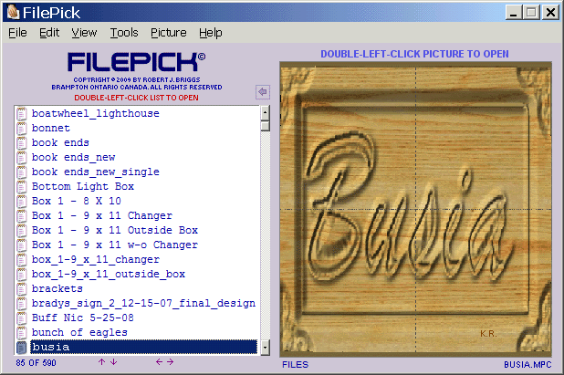Viewport: 564px width, 375px height.
Task: Click the highlighted 'busia' entry
Action: point(143,348)
